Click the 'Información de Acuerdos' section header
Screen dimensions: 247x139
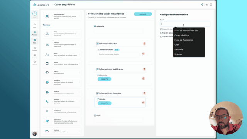110,93
